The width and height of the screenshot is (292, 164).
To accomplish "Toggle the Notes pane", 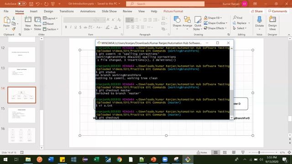I will point(202,152).
